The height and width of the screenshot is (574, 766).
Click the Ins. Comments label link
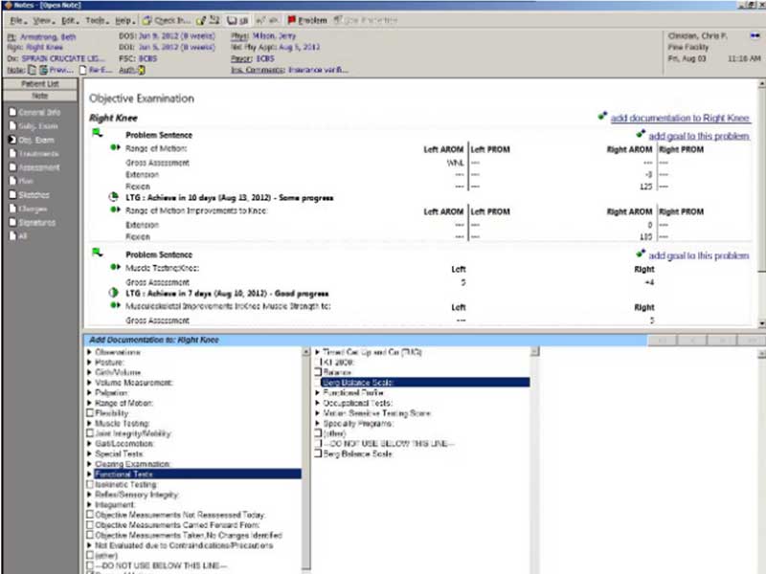[258, 70]
